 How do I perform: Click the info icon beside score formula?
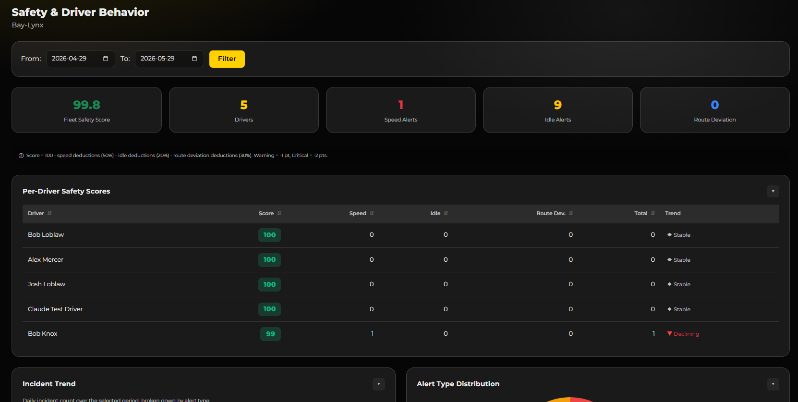(21, 156)
